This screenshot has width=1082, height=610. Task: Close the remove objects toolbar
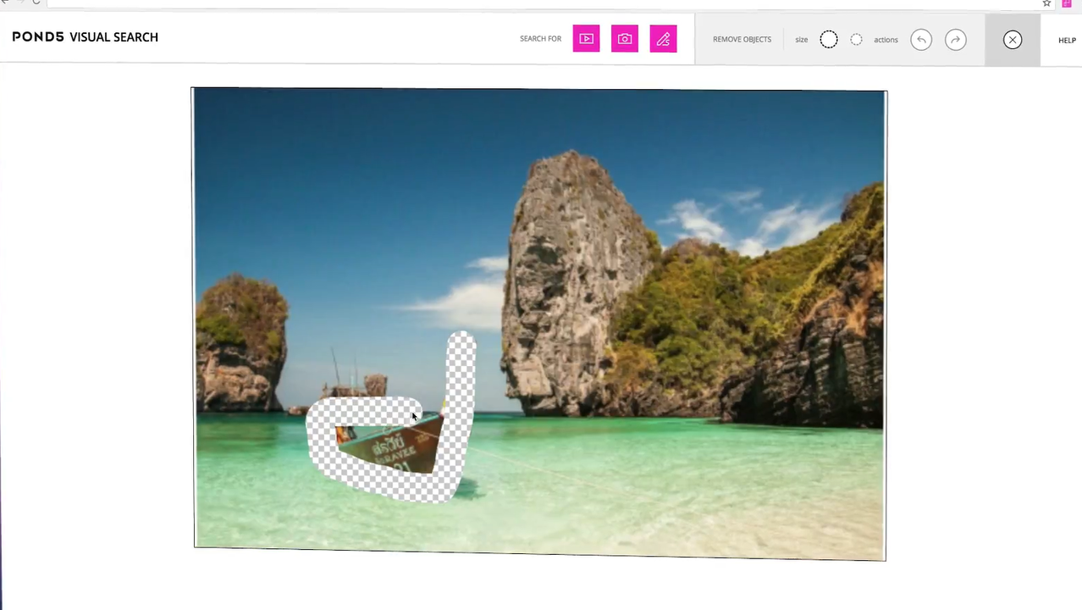(1013, 40)
